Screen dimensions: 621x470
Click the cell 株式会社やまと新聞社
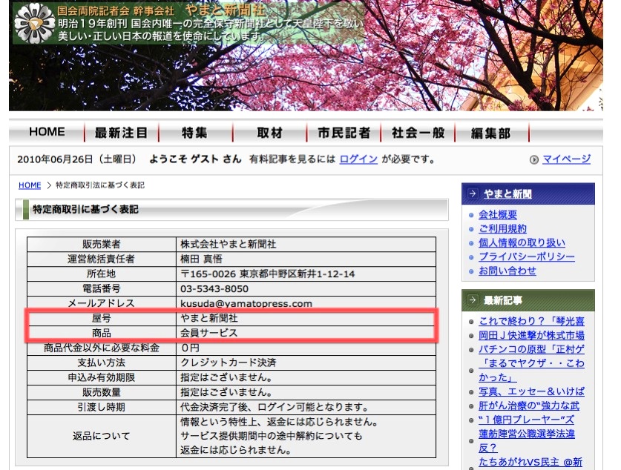tap(306, 244)
